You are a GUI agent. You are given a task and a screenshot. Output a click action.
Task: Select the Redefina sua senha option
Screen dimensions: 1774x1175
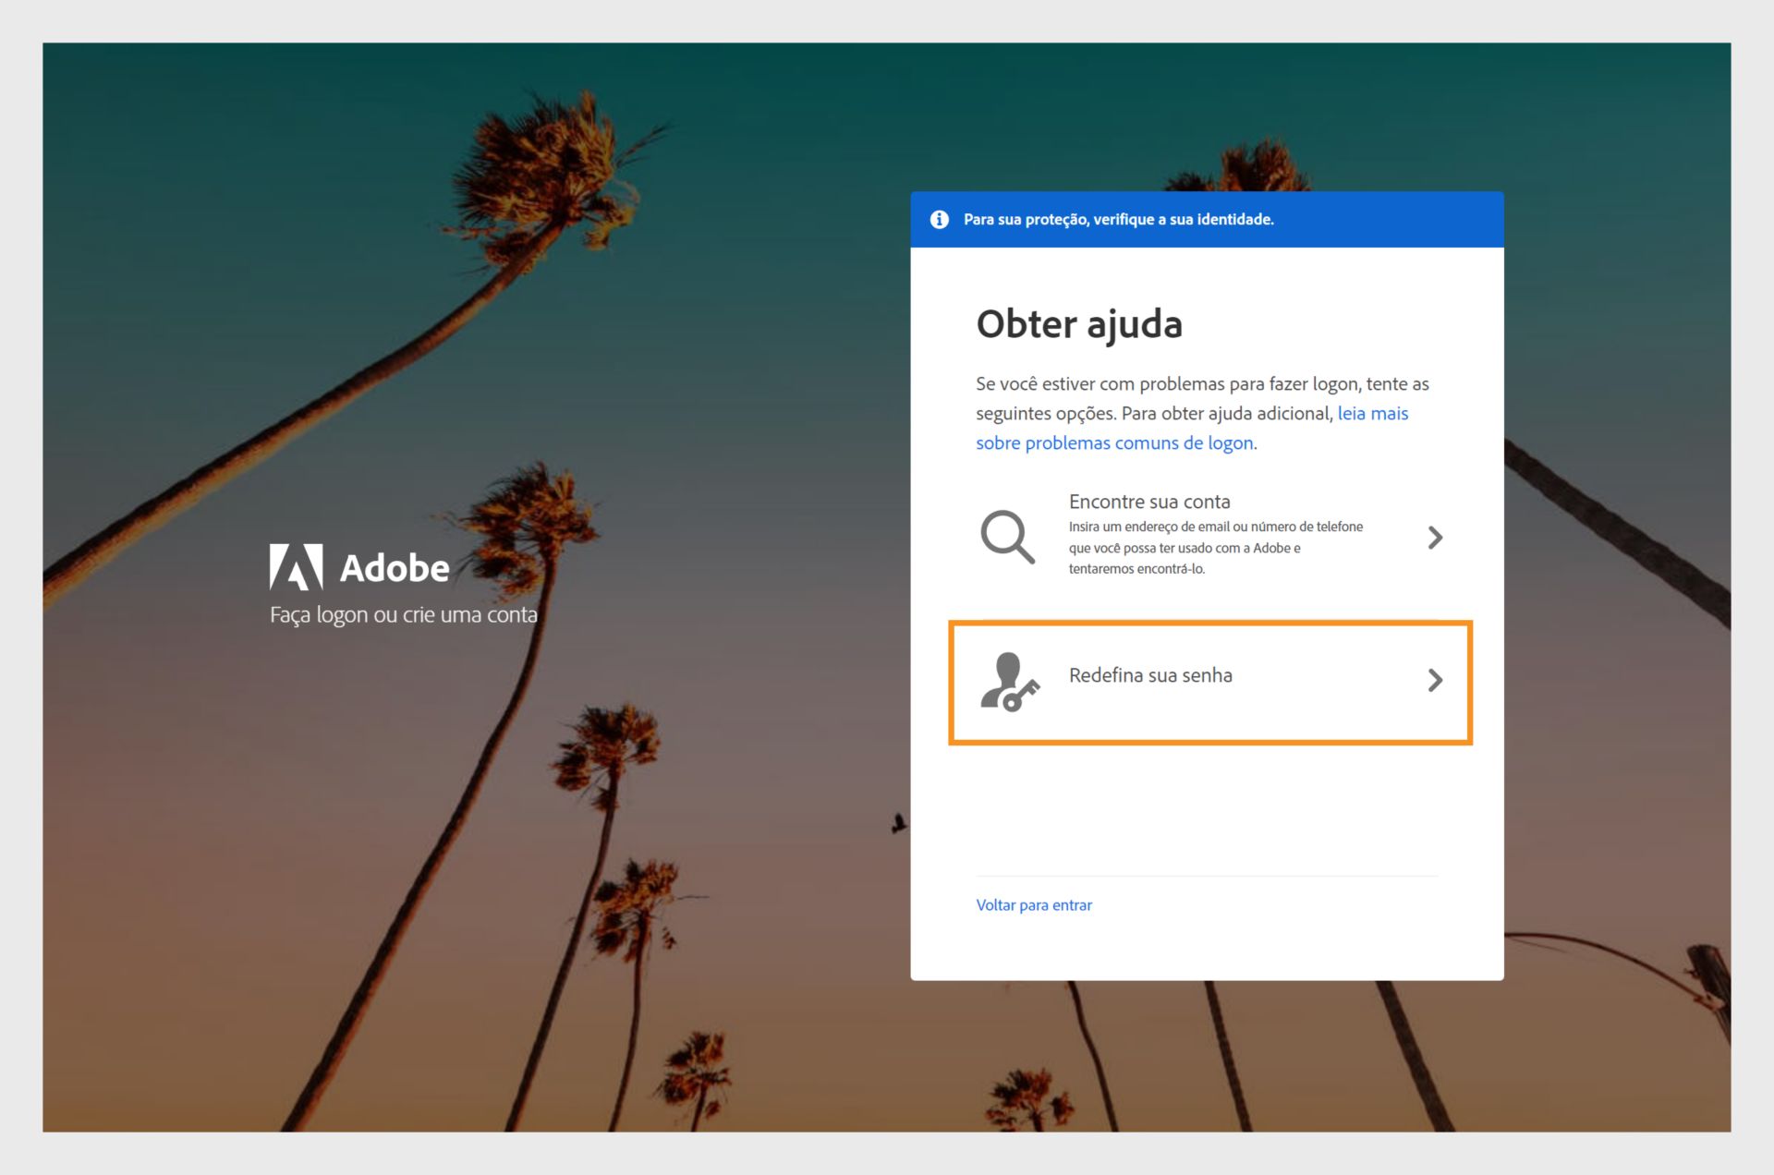1210,683
